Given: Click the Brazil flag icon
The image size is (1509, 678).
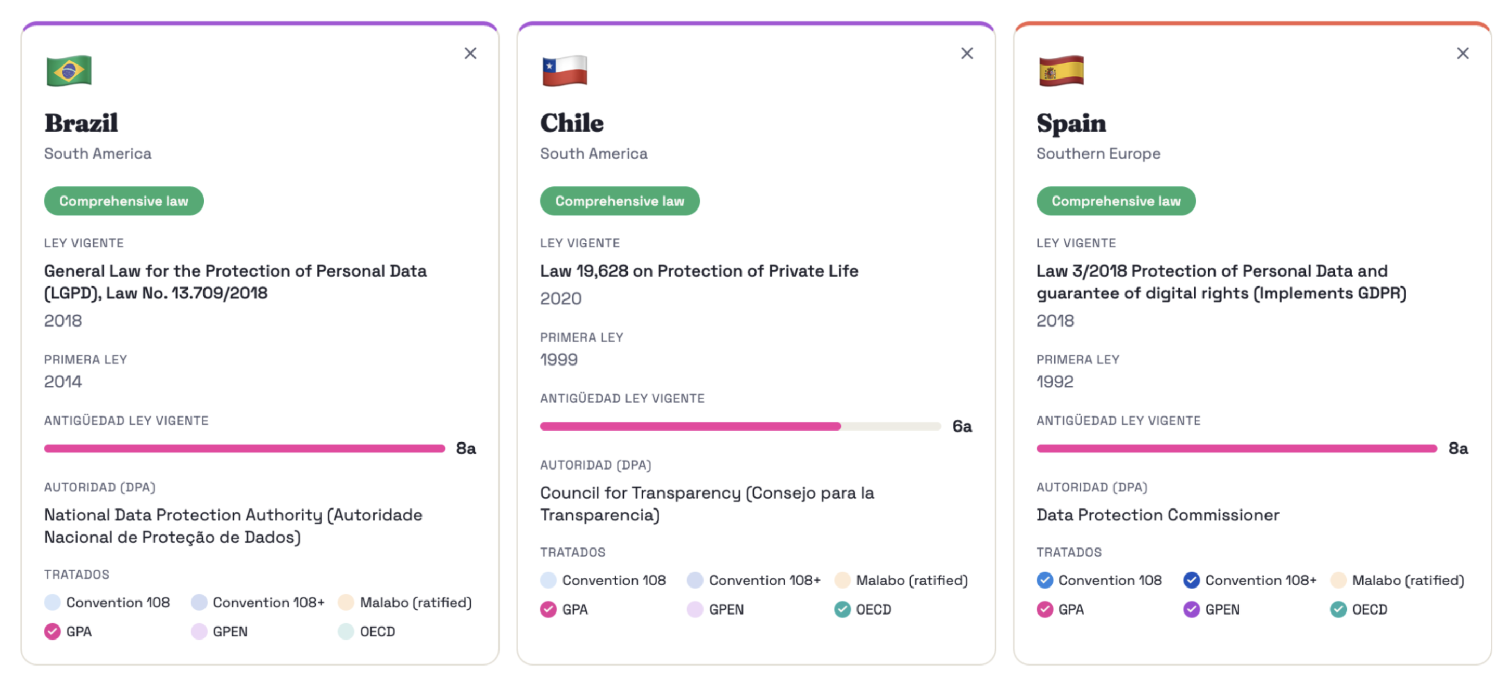Looking at the screenshot, I should click(x=69, y=70).
